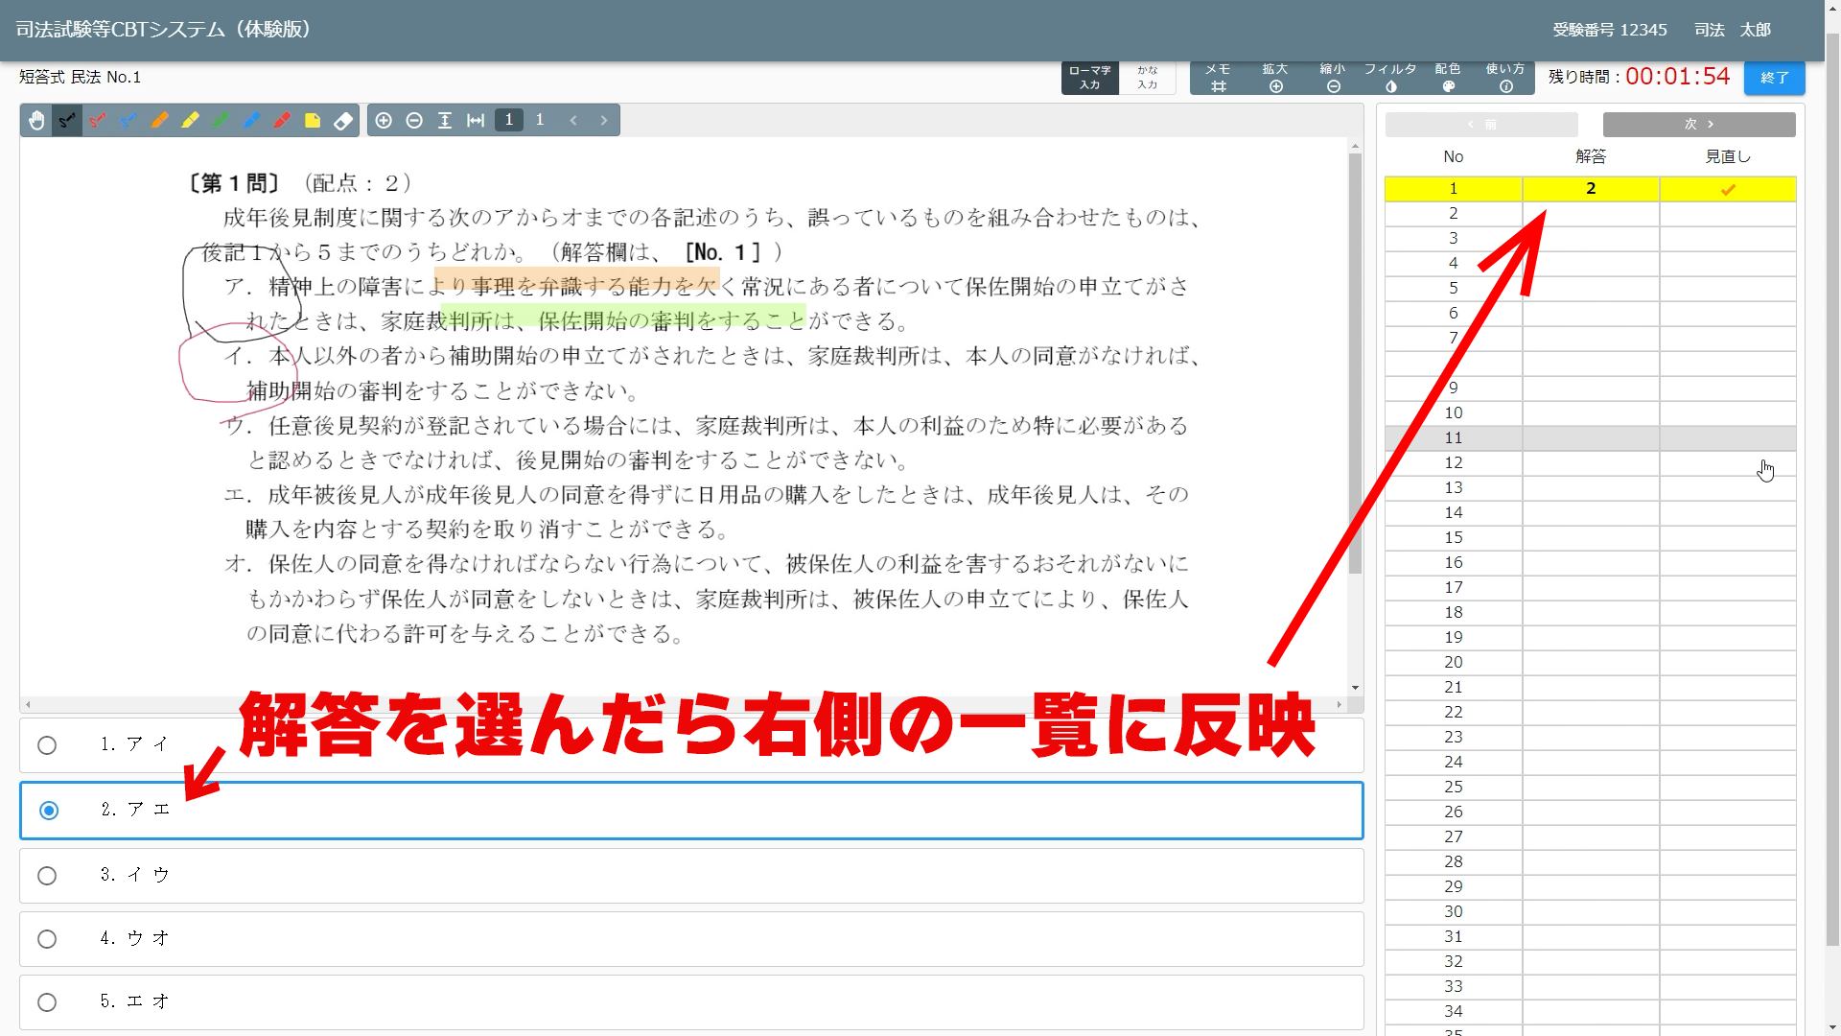Screen dimensions: 1841x1036
Task: Fit document to width icon
Action: [x=476, y=120]
